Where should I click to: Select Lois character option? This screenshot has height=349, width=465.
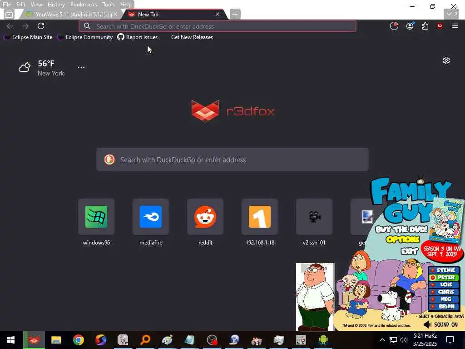[444, 284]
